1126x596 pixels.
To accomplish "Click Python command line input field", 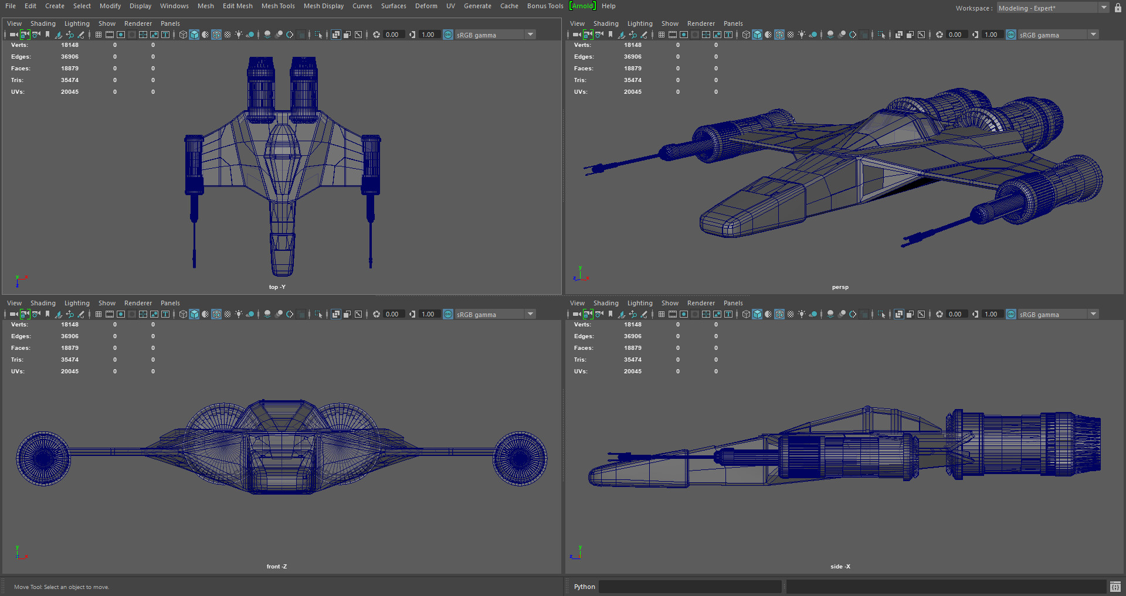I will tap(690, 587).
